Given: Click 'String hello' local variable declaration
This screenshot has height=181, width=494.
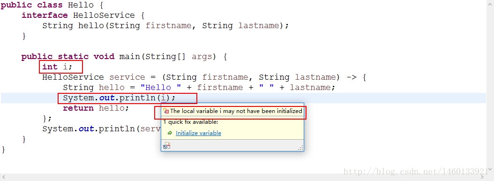Looking at the screenshot, I should pos(94,88).
